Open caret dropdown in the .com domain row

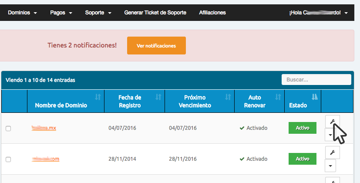click(x=331, y=166)
